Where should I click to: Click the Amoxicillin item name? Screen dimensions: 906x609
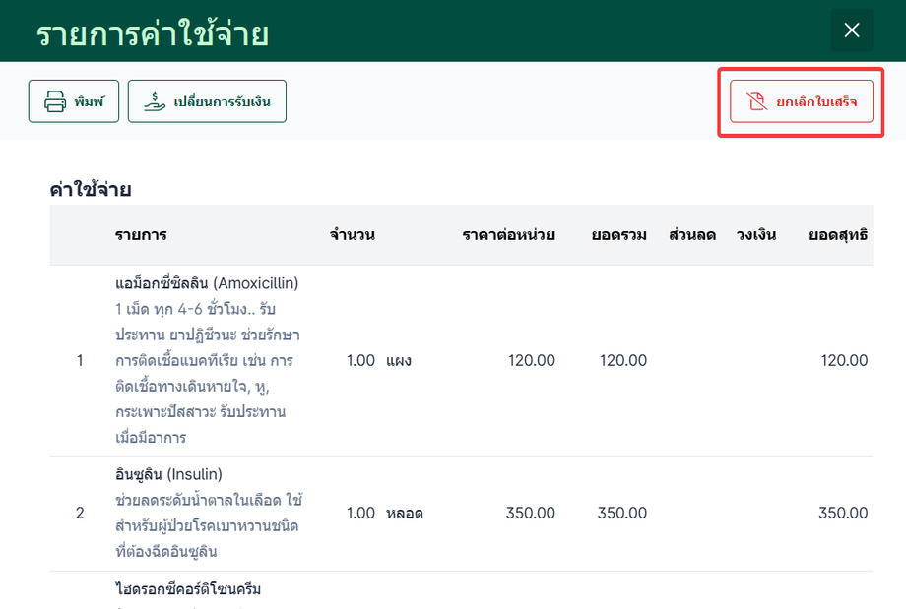click(207, 283)
